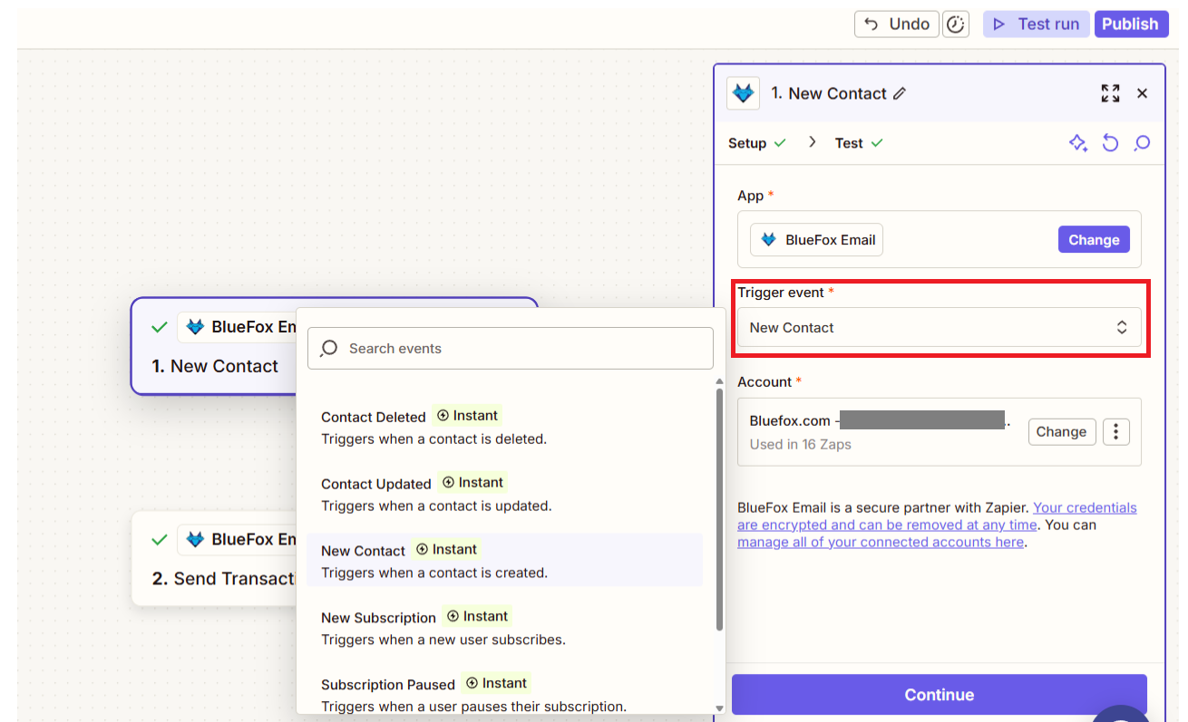Rename the step via the pencil icon
The height and width of the screenshot is (722, 1188).
pyautogui.click(x=901, y=93)
